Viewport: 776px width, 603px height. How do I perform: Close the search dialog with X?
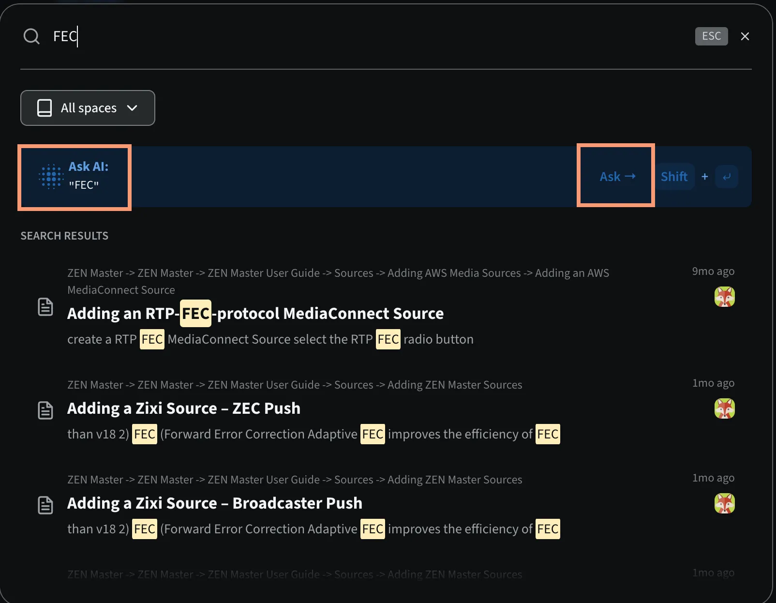[x=745, y=36]
